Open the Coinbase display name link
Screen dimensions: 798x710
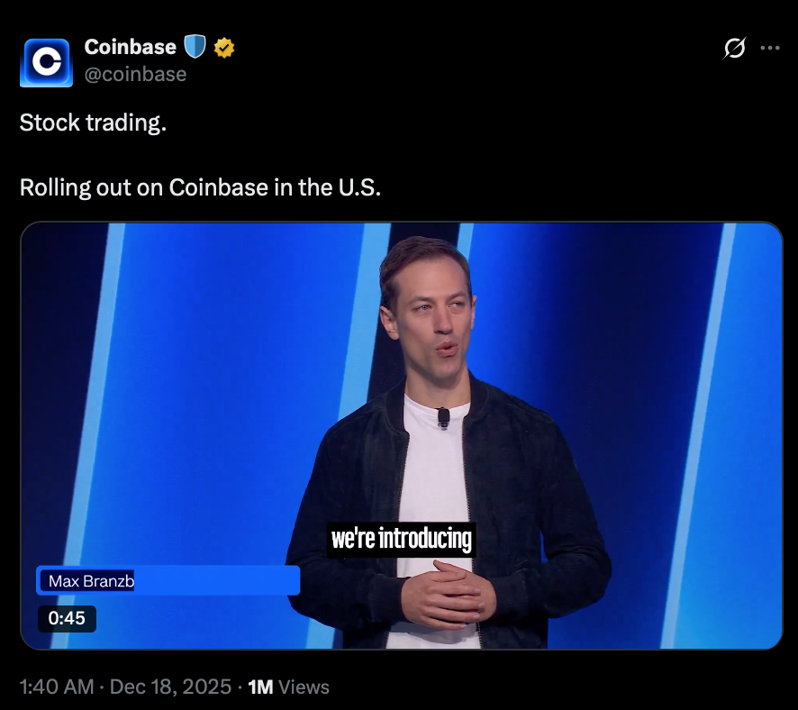(x=131, y=47)
